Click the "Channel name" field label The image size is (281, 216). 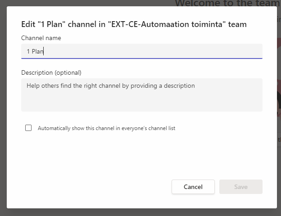pyautogui.click(x=41, y=38)
